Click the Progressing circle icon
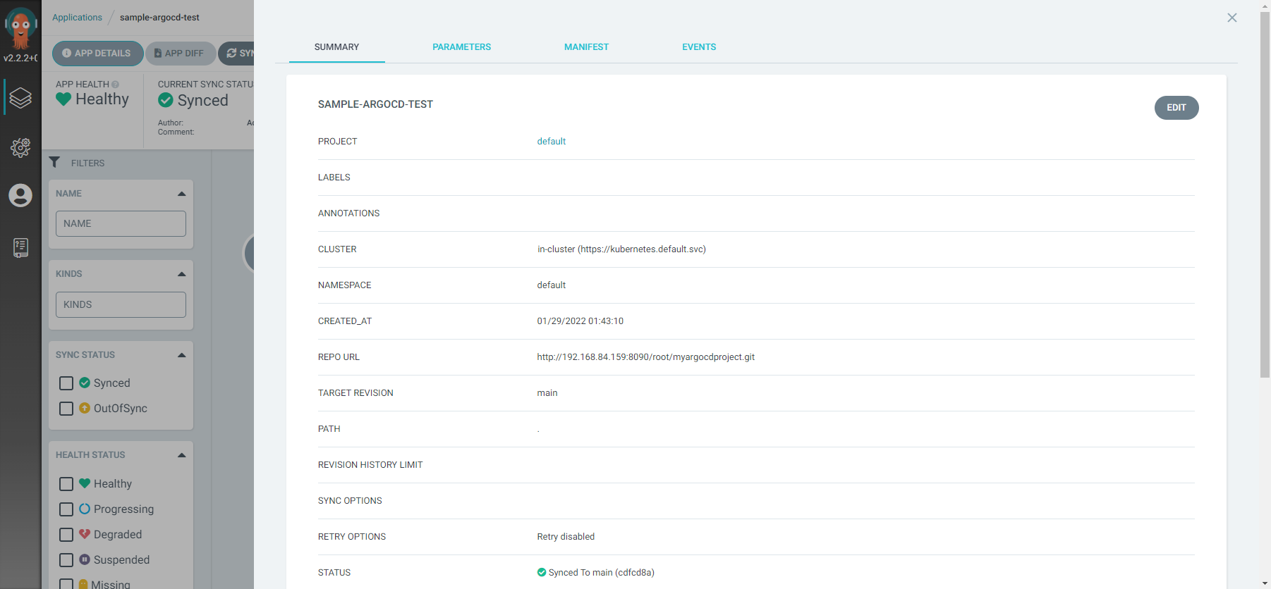 pos(85,509)
